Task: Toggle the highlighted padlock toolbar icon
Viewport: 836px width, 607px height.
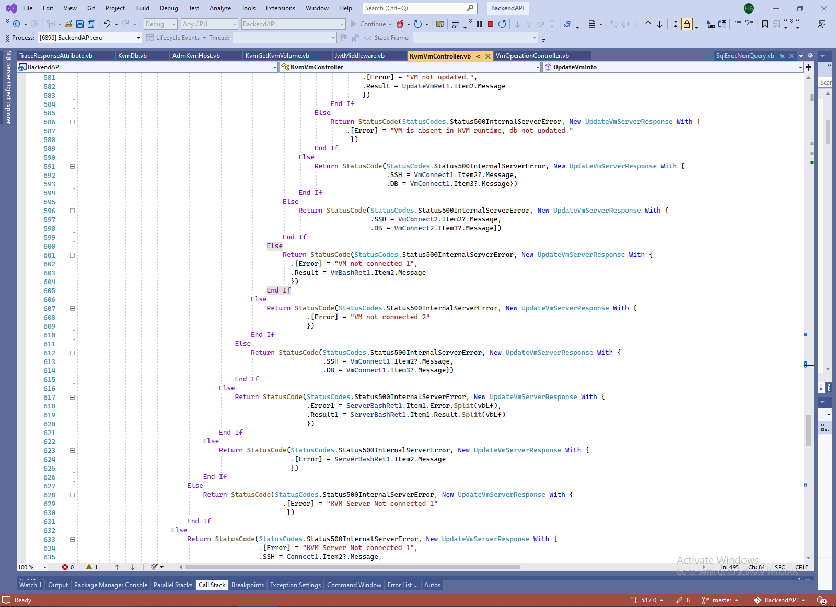Action: click(x=687, y=24)
